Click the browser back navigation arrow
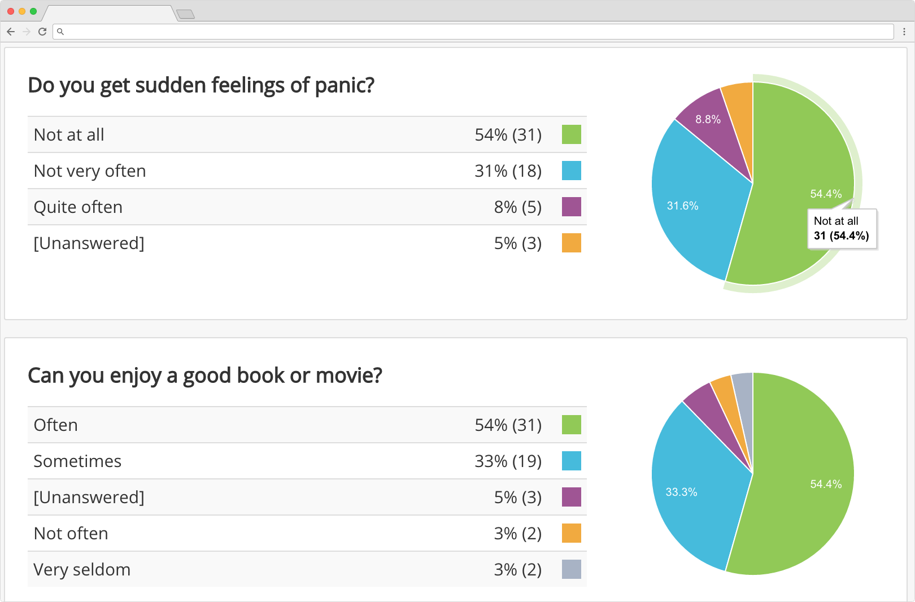Screen dimensions: 915x602 pos(11,32)
